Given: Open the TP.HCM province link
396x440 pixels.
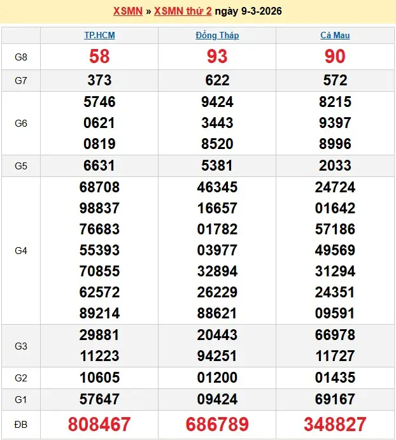Looking at the screenshot, I should point(99,35).
